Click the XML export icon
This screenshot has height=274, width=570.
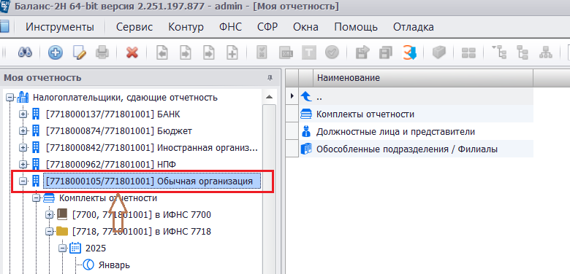click(286, 53)
